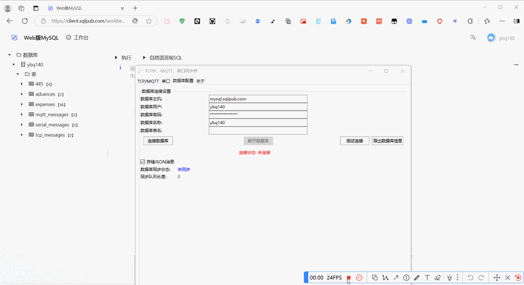Screen dimensions: 524x285
Task: Undo the last annotation
Action: click(x=470, y=278)
